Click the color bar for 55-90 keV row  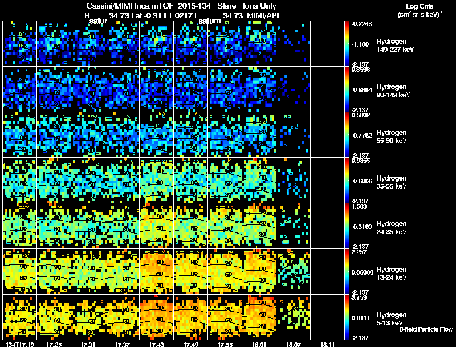coord(347,134)
